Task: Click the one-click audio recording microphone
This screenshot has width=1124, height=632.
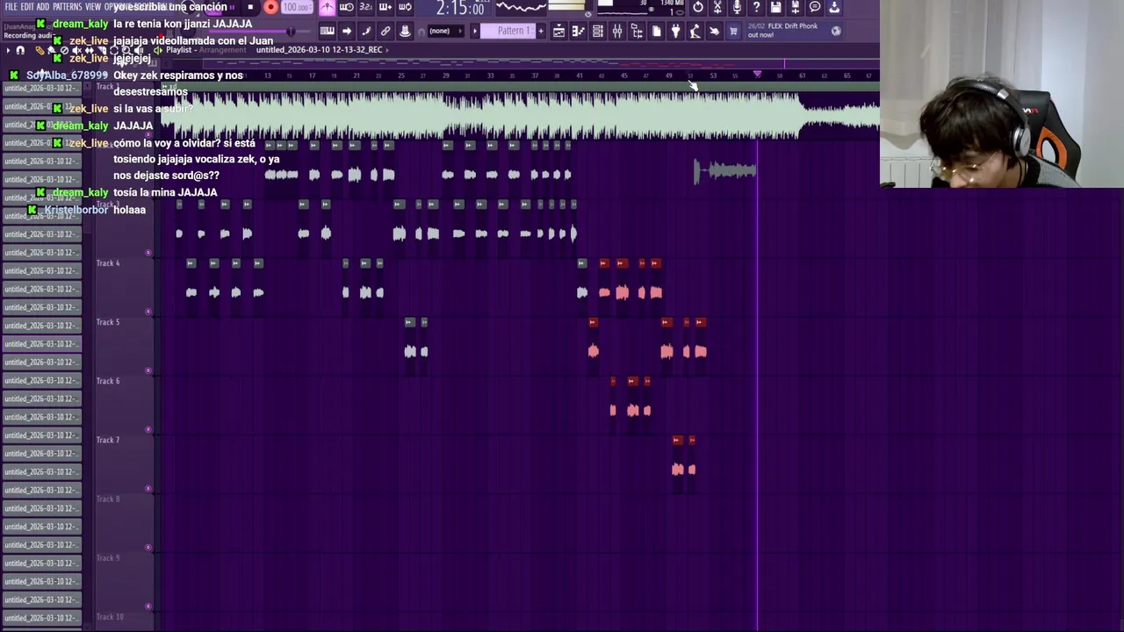Action: tap(737, 7)
